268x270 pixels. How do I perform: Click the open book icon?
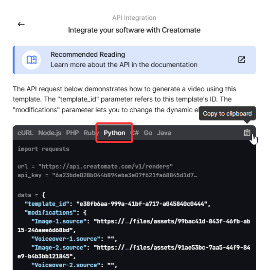[32, 60]
